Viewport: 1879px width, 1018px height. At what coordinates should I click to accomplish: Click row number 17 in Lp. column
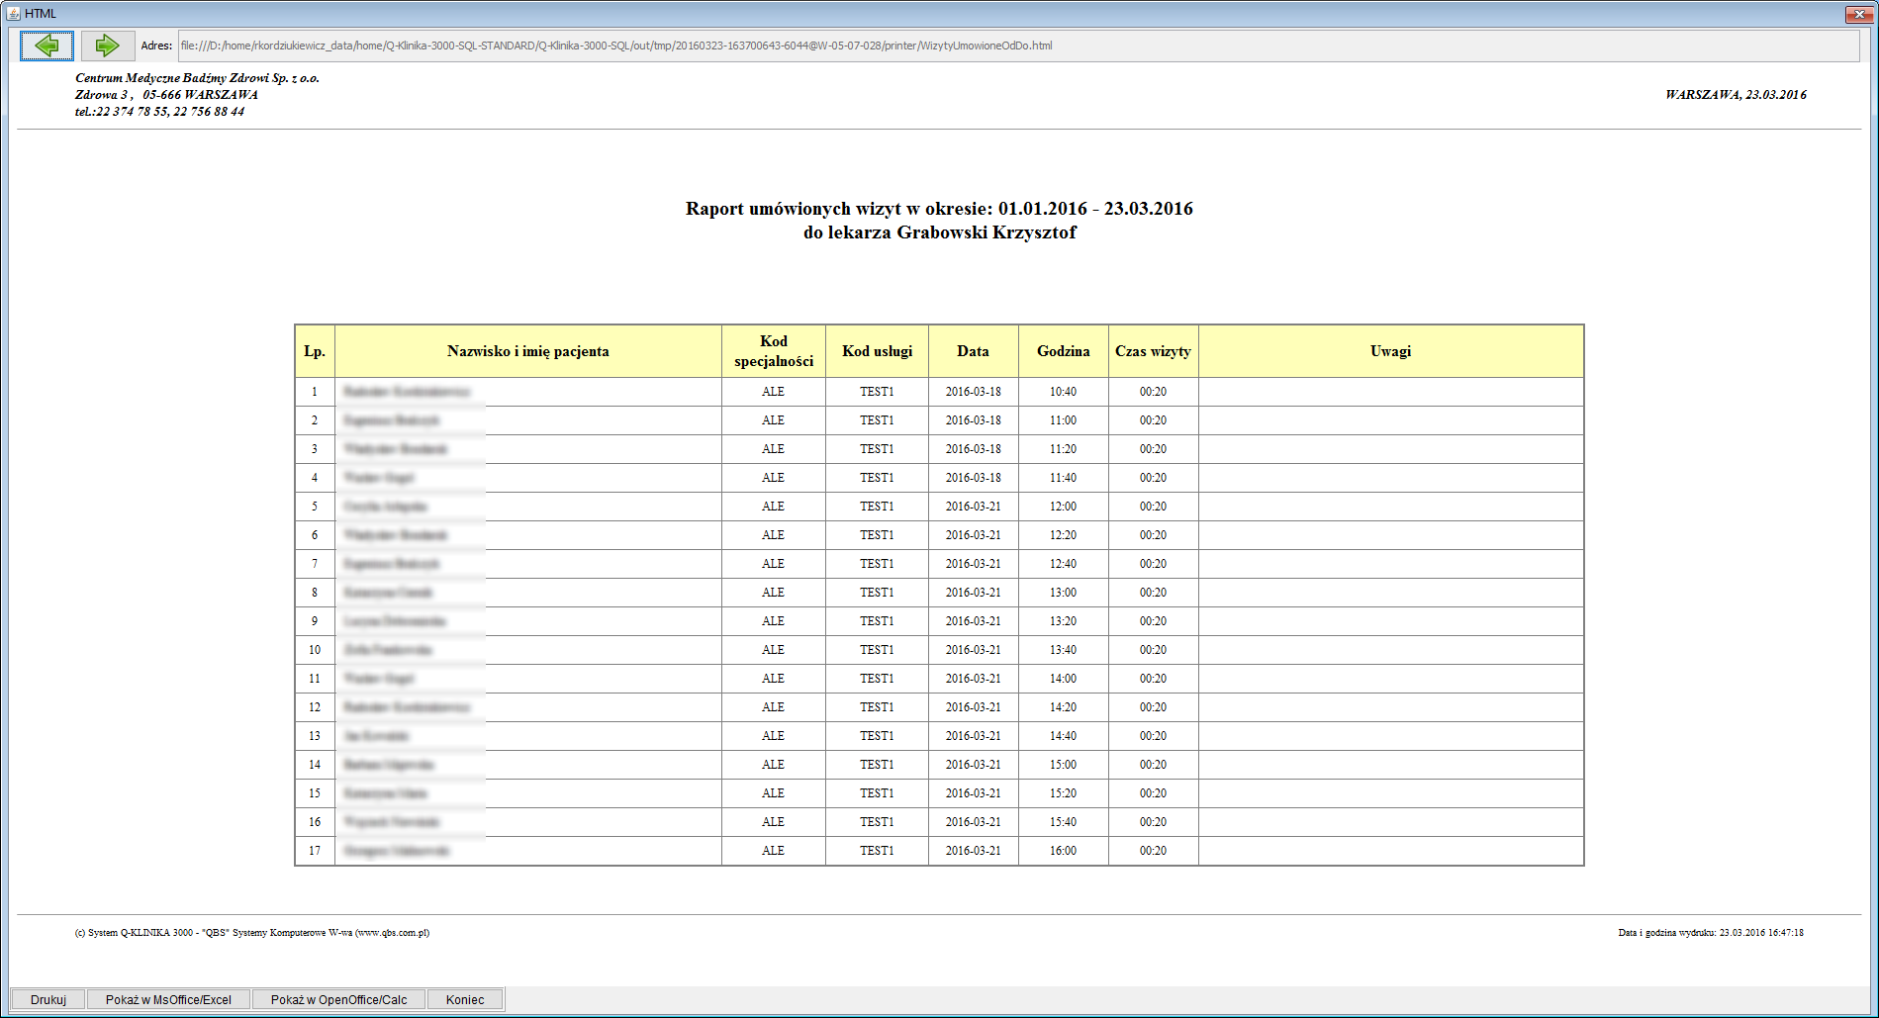(x=315, y=851)
